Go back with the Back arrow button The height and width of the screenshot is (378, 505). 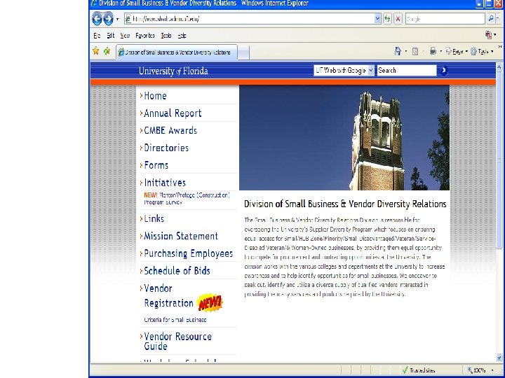point(97,19)
